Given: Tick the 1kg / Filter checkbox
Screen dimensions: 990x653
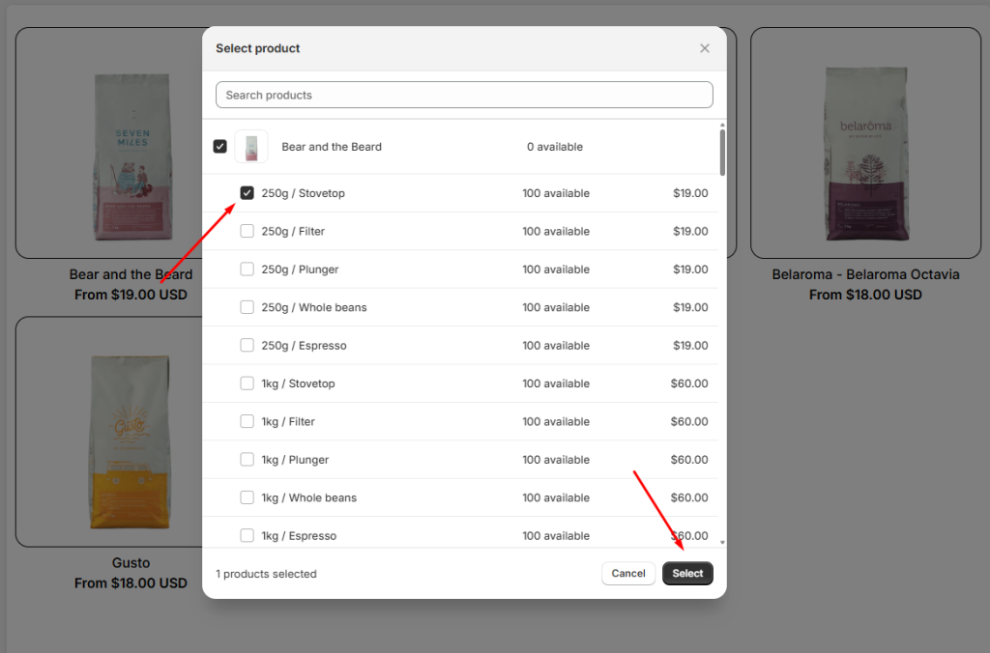Looking at the screenshot, I should click(x=247, y=422).
